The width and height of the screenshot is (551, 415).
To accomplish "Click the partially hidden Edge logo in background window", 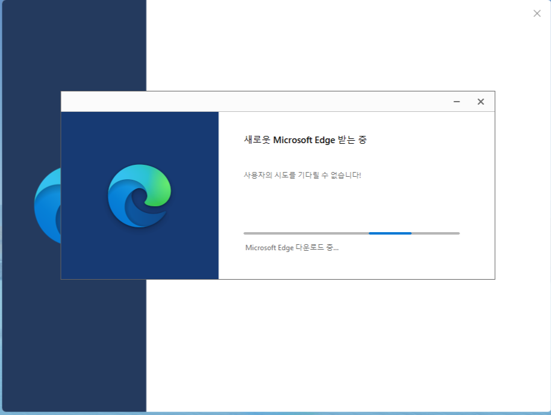I will click(x=48, y=205).
